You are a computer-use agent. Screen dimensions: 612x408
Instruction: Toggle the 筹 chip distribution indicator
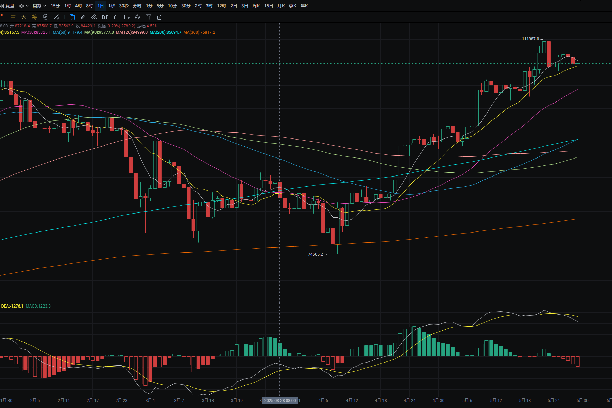tap(35, 17)
